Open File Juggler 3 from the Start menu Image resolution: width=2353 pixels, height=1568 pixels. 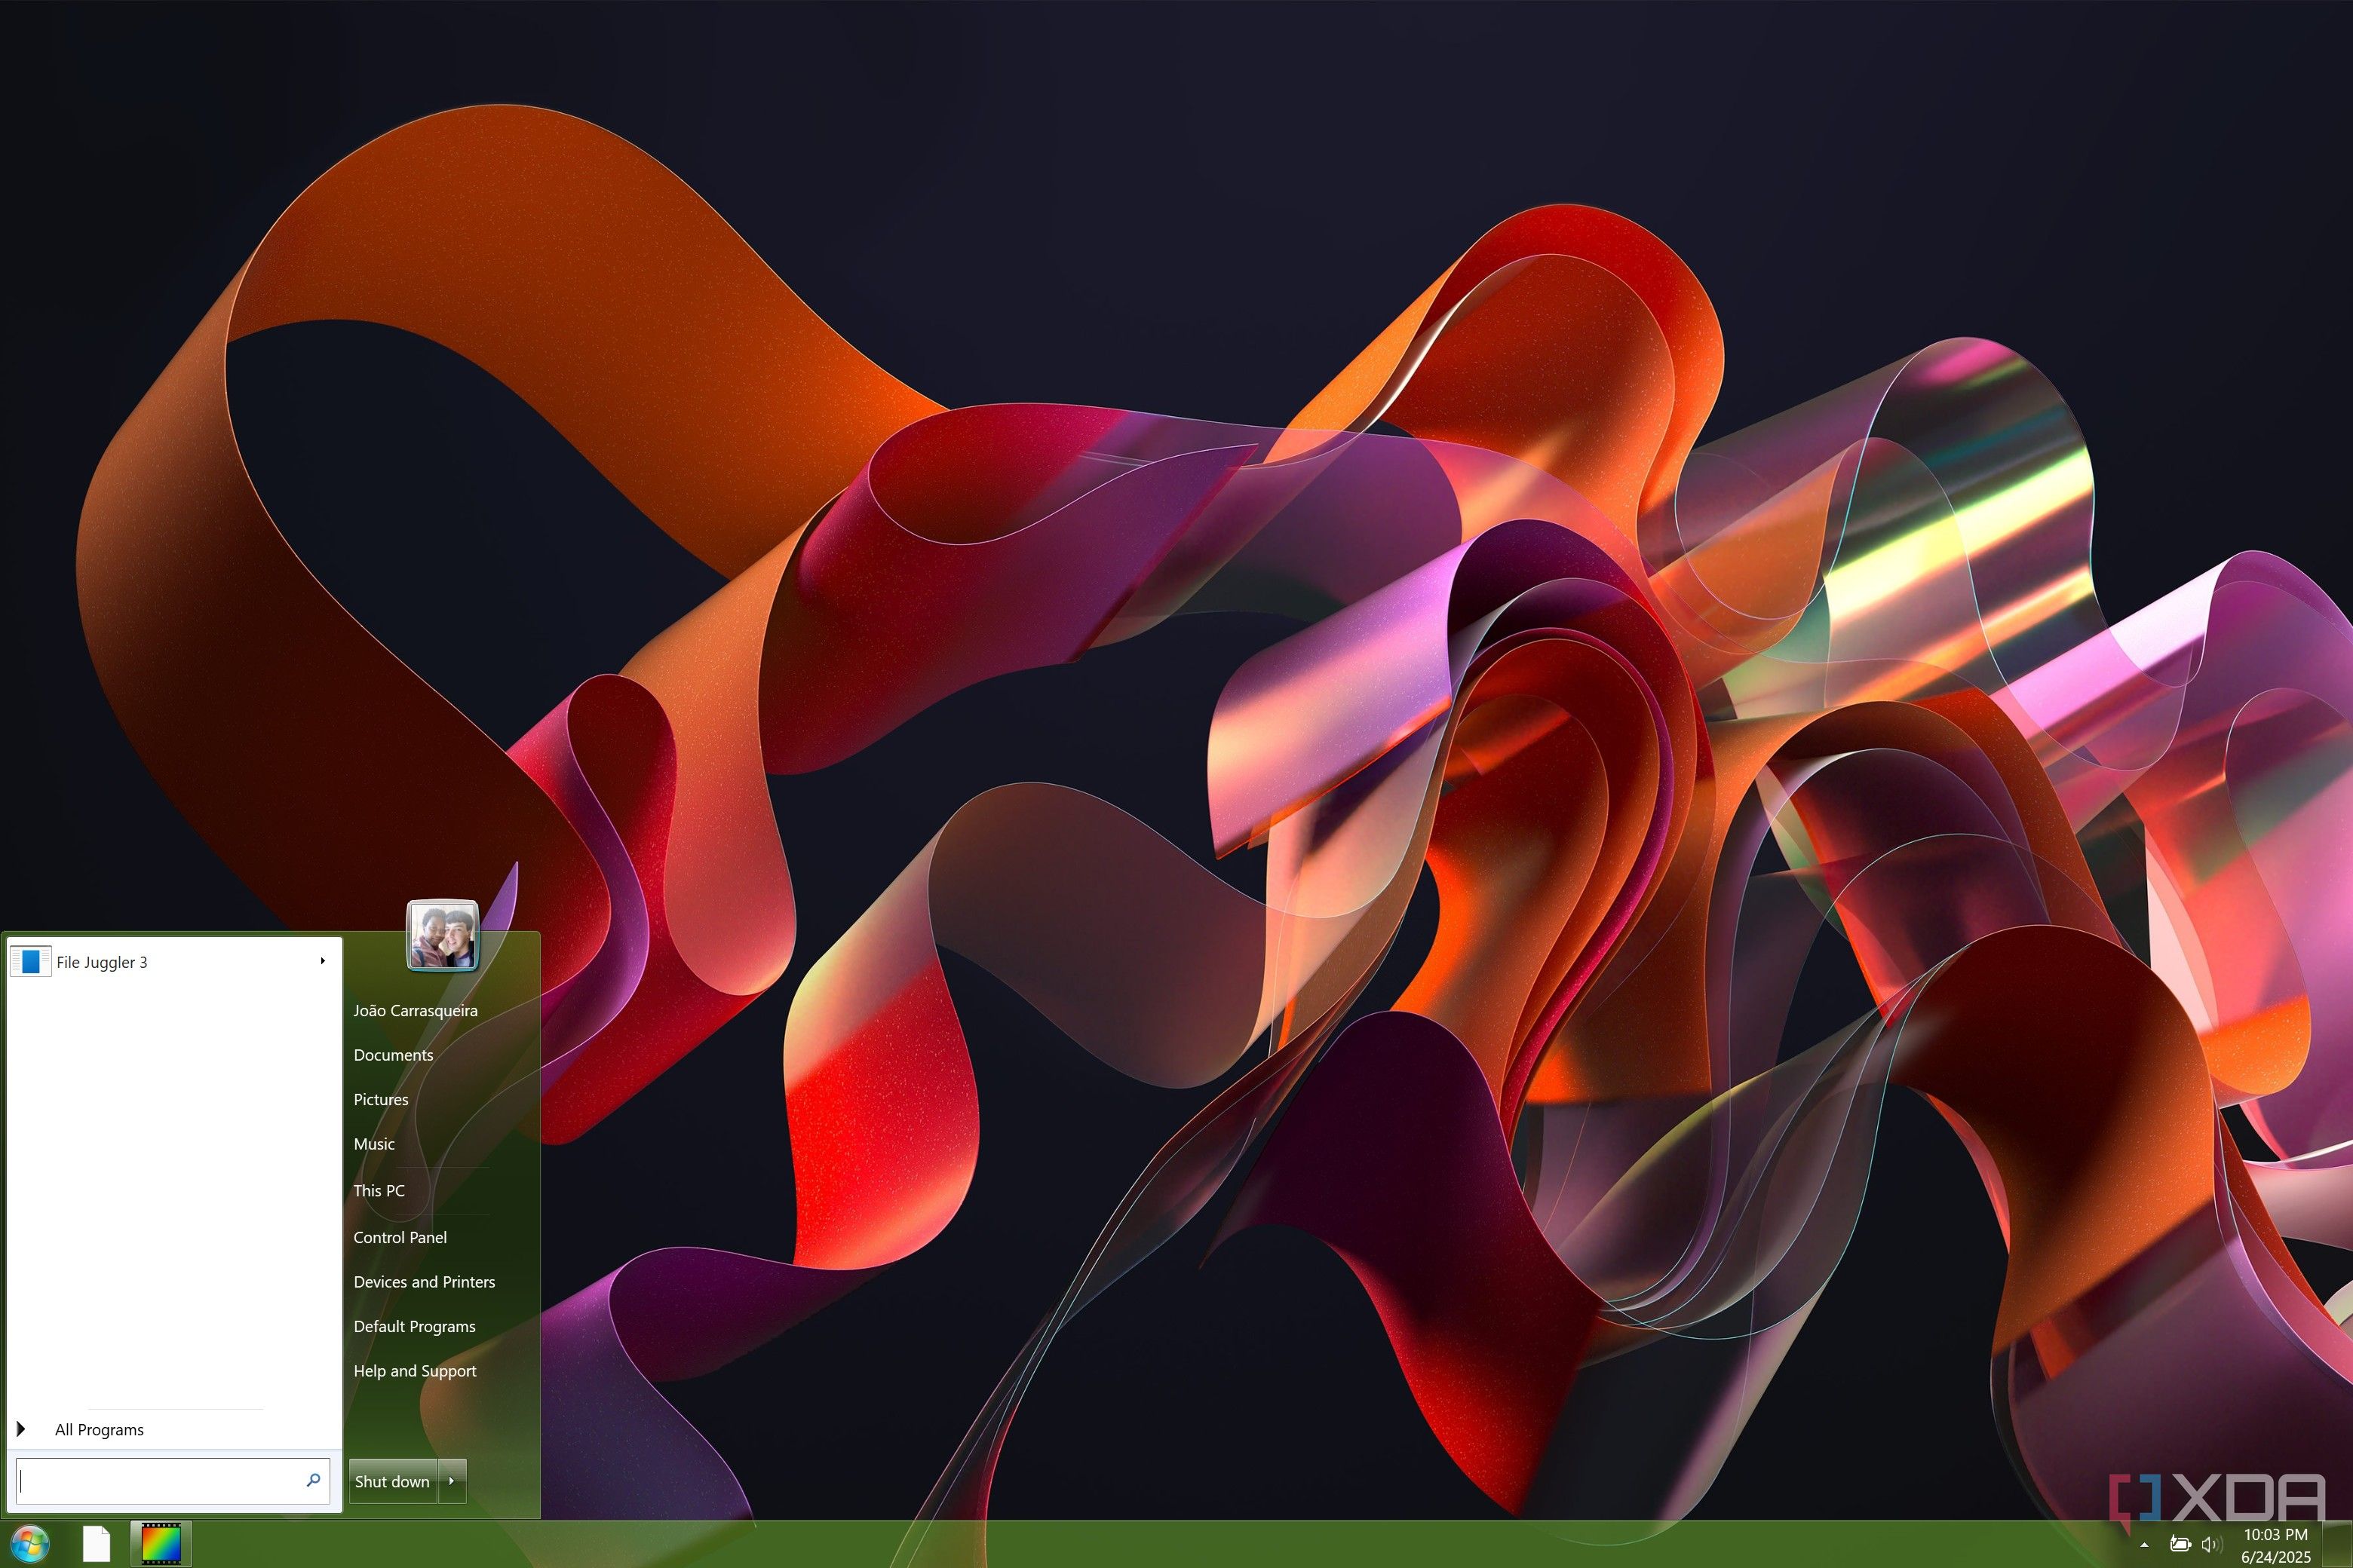click(102, 961)
